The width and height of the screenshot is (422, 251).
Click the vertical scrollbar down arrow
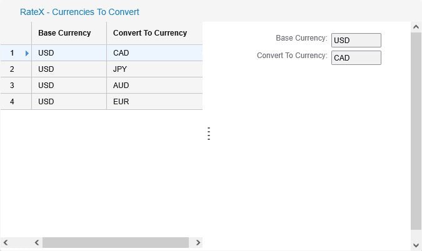[x=416, y=244]
